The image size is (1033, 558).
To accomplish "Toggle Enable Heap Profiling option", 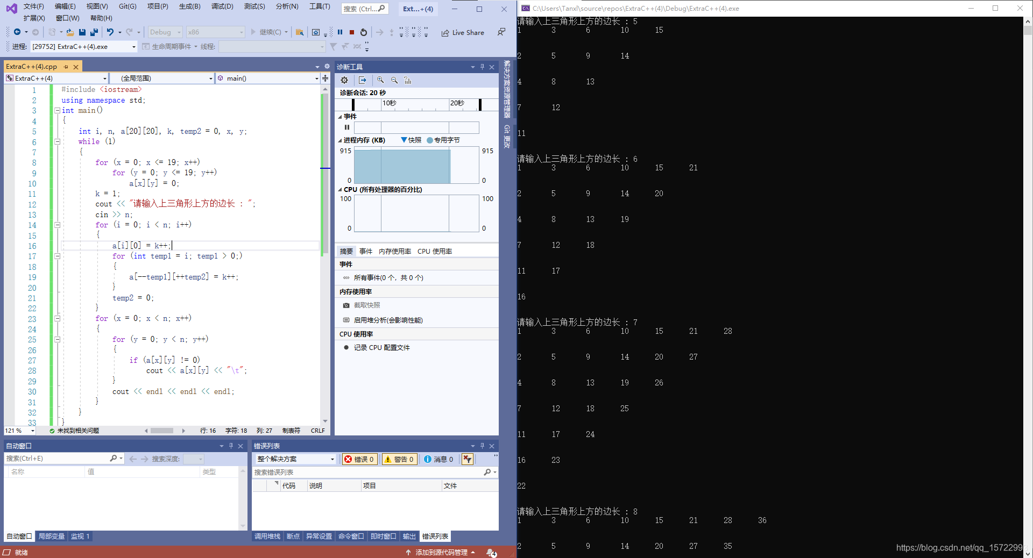I will coord(383,320).
